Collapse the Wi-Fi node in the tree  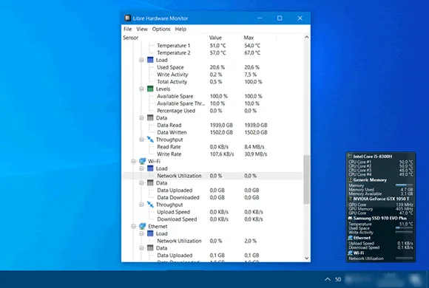tap(134, 161)
